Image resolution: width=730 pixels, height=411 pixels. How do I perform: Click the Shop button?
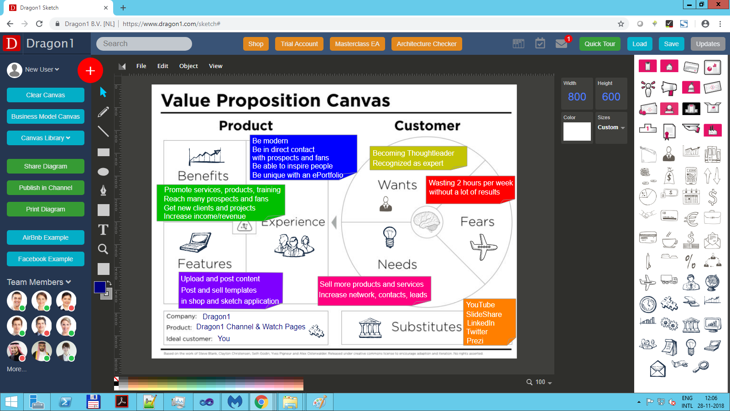(x=256, y=44)
